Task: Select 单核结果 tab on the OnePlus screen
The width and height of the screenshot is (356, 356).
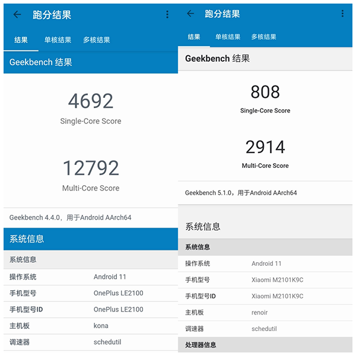Action: coord(58,40)
